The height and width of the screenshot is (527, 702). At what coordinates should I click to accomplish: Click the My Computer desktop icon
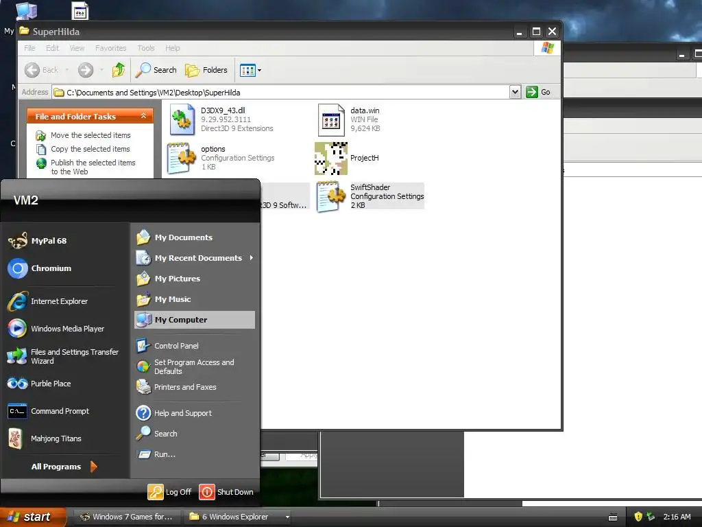tap(25, 11)
